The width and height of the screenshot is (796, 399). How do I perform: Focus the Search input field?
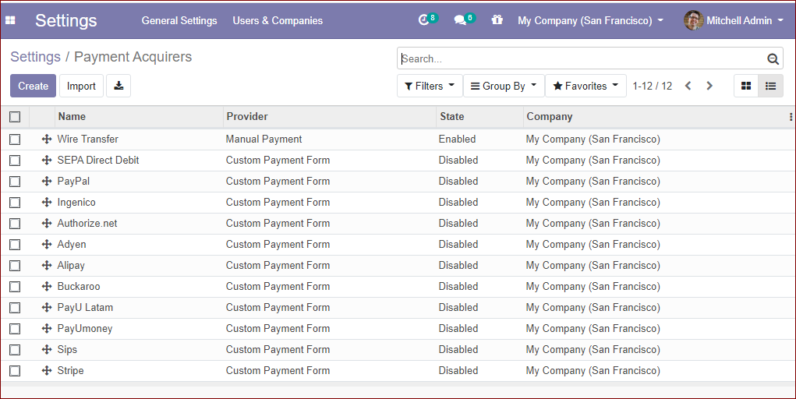pyautogui.click(x=582, y=59)
